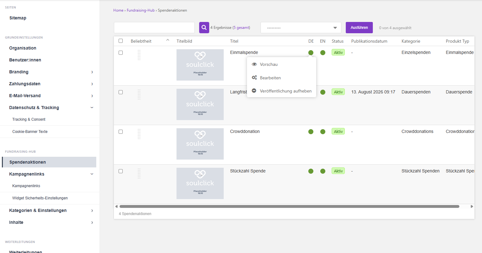Click the Fundraising-Hub breadcrumb link
Screen dimensions: 482x253
coord(141,10)
